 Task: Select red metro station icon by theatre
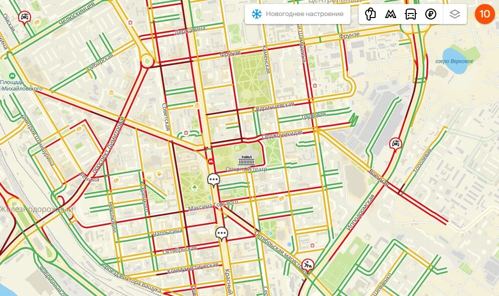tap(210, 161)
